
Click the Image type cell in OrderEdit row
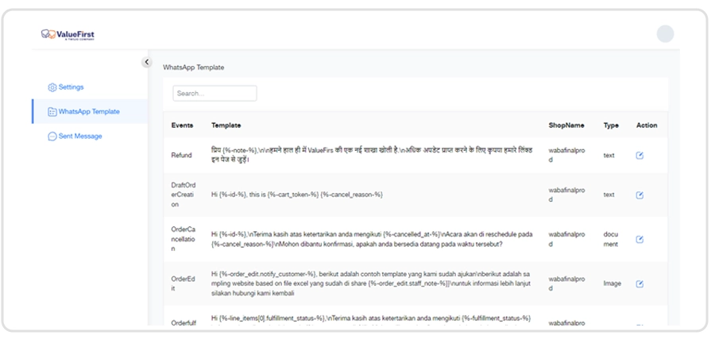[612, 284]
